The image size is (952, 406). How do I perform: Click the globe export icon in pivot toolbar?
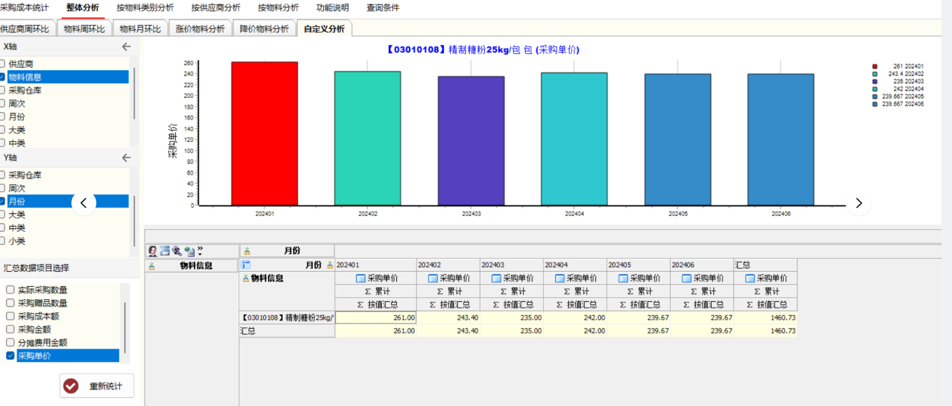point(189,251)
